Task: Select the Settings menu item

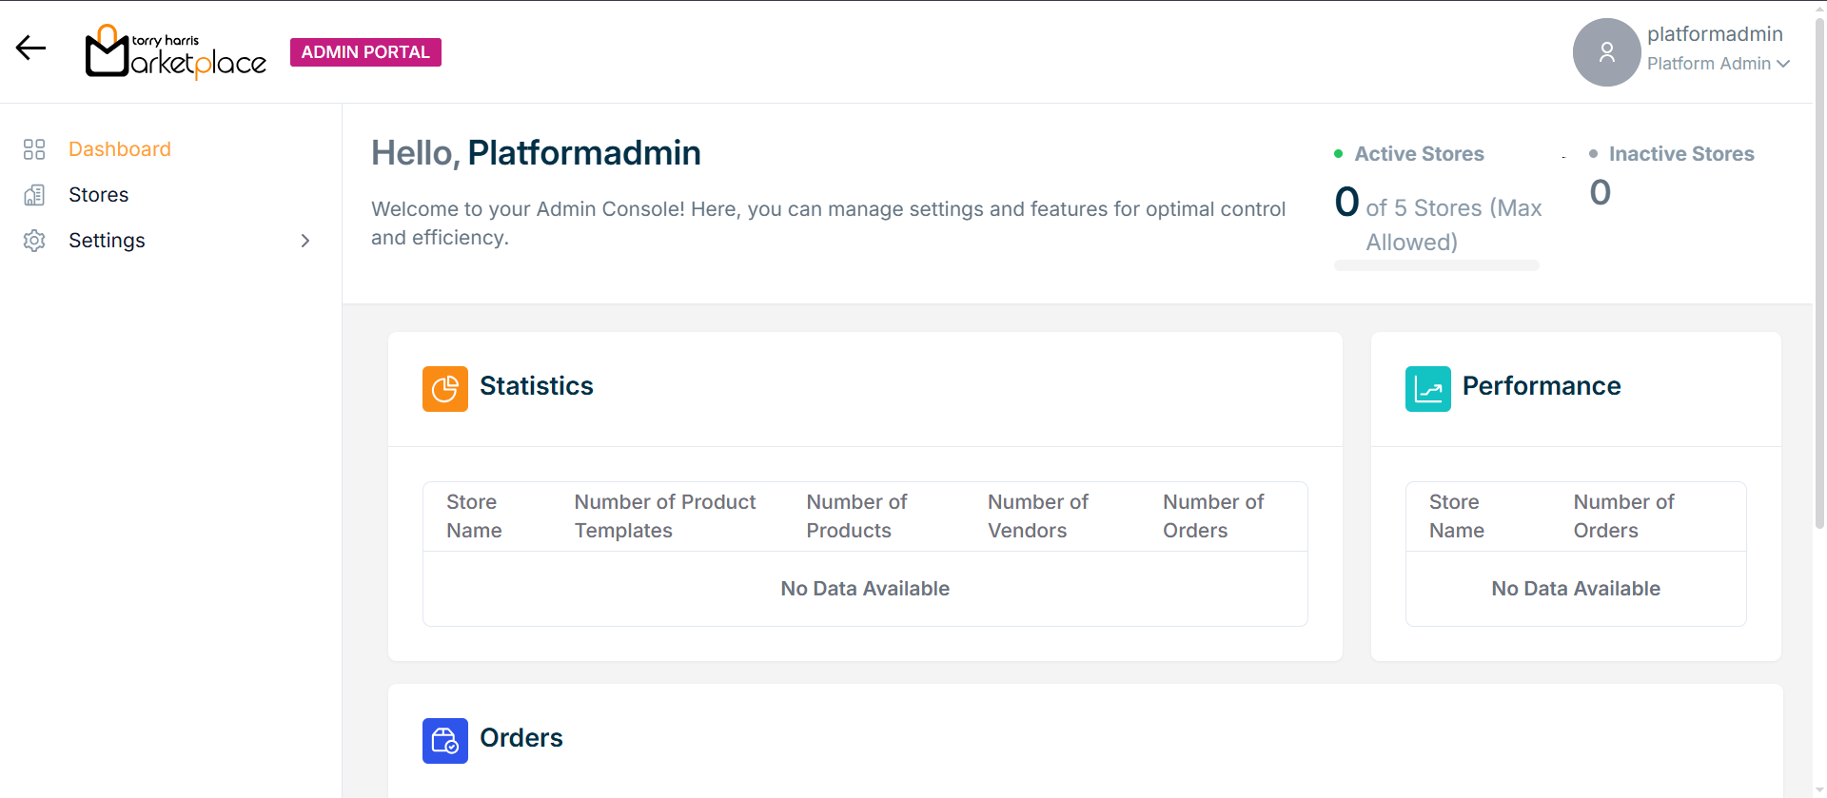Action: pos(107,241)
